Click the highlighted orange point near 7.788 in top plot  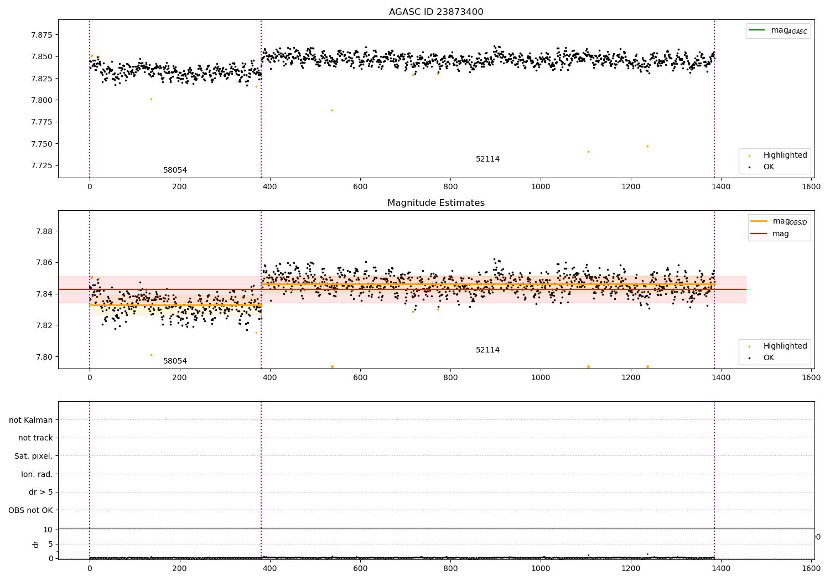[x=332, y=110]
